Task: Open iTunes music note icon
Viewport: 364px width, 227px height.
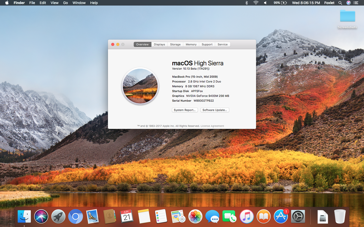Action: point(246,216)
